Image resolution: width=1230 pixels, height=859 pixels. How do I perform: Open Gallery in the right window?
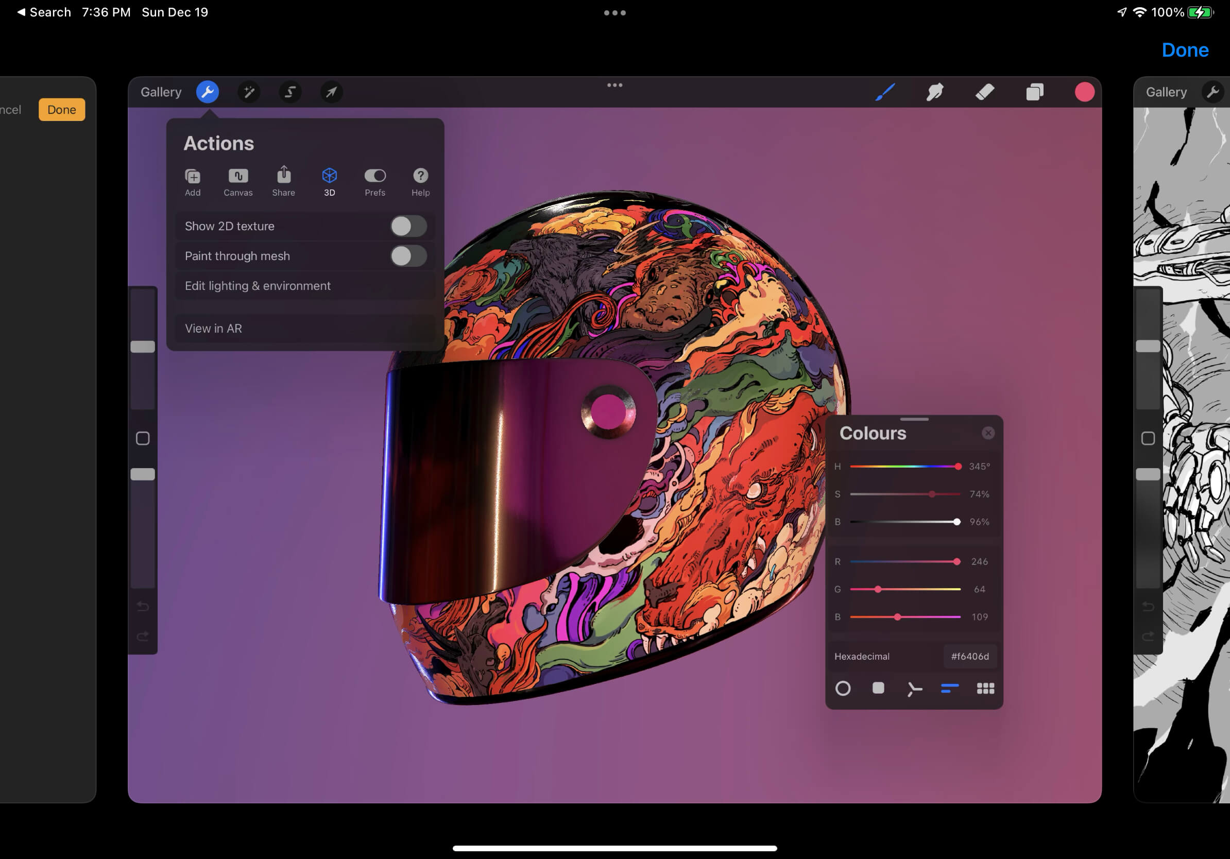click(1166, 92)
